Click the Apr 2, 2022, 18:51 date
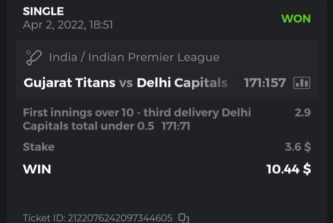The height and width of the screenshot is (223, 333). point(68,25)
